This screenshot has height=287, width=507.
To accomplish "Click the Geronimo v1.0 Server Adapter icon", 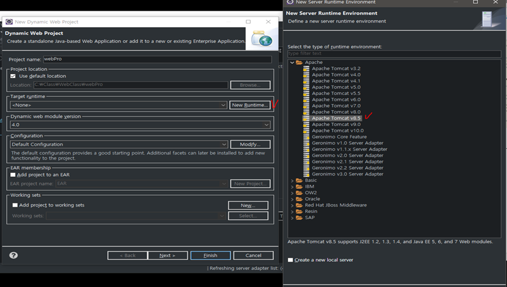I will [x=306, y=143].
